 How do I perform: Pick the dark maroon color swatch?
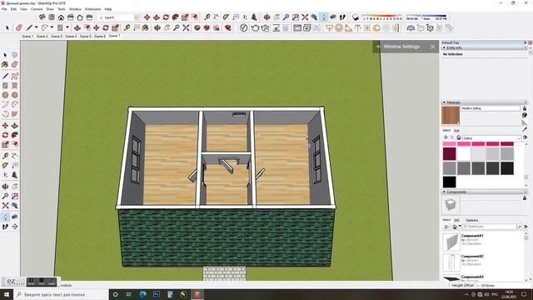point(449,153)
